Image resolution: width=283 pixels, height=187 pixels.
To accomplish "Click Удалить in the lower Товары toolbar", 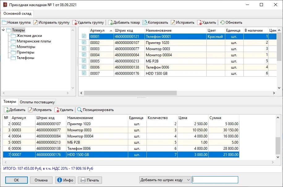I will 64,110.
